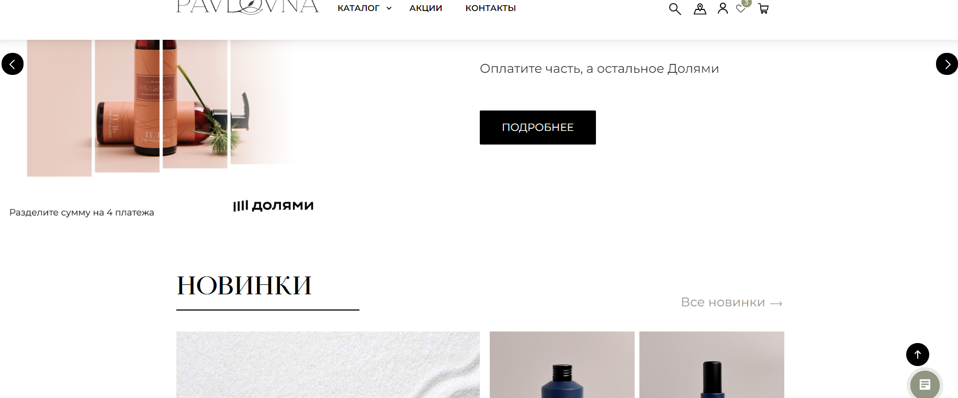
Task: Open the shopping cart icon
Action: point(763,9)
